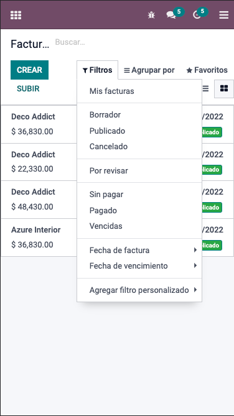The image size is (234, 416).
Task: Switch to kanban view icon
Action: click(x=224, y=89)
